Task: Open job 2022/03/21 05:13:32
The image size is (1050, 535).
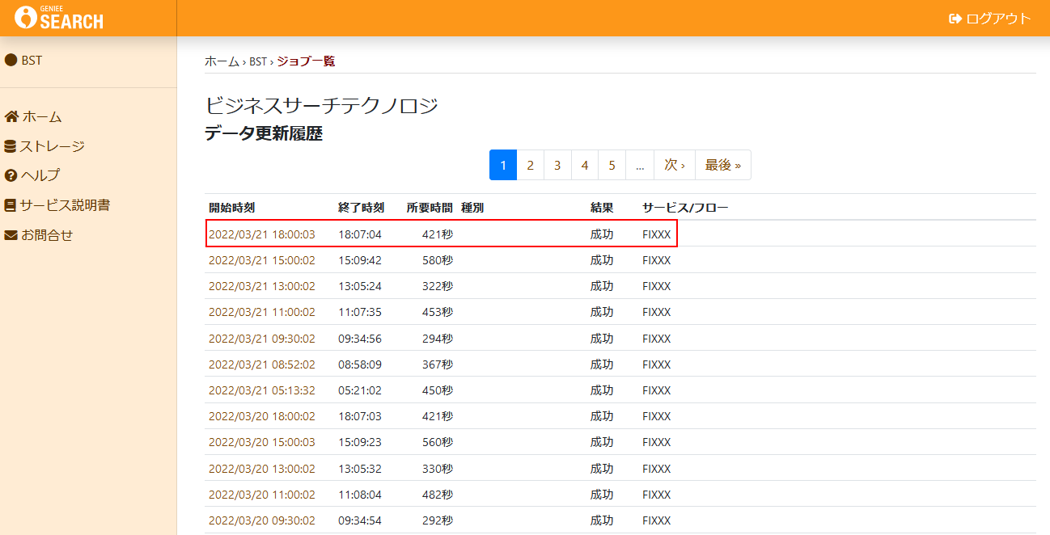Action: [x=262, y=390]
